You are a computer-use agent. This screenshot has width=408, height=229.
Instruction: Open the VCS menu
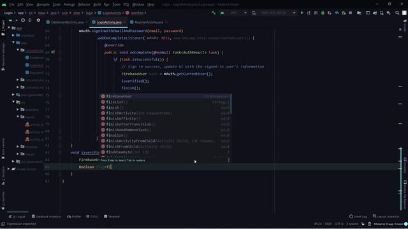point(126,4)
